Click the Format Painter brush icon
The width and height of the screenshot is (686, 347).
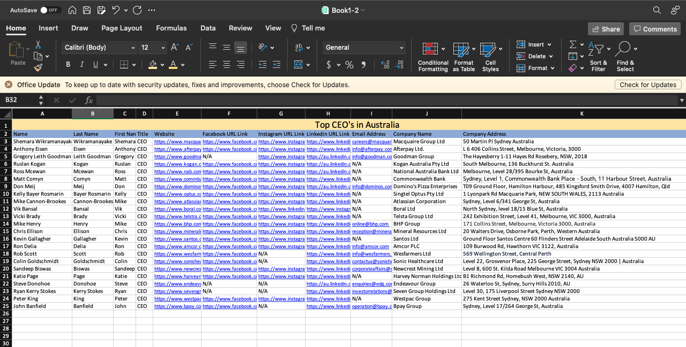tap(38, 68)
